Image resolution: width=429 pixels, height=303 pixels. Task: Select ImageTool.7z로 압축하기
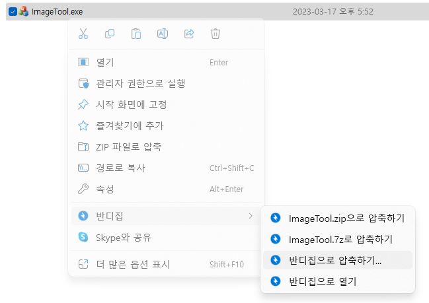[338, 239]
